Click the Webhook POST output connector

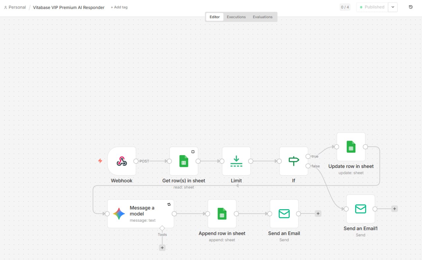(136, 161)
